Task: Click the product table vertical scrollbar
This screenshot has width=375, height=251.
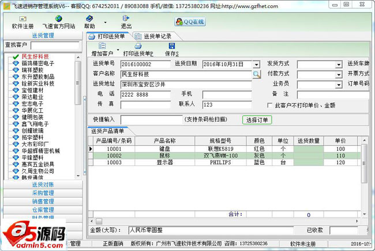Action: coord(364,162)
